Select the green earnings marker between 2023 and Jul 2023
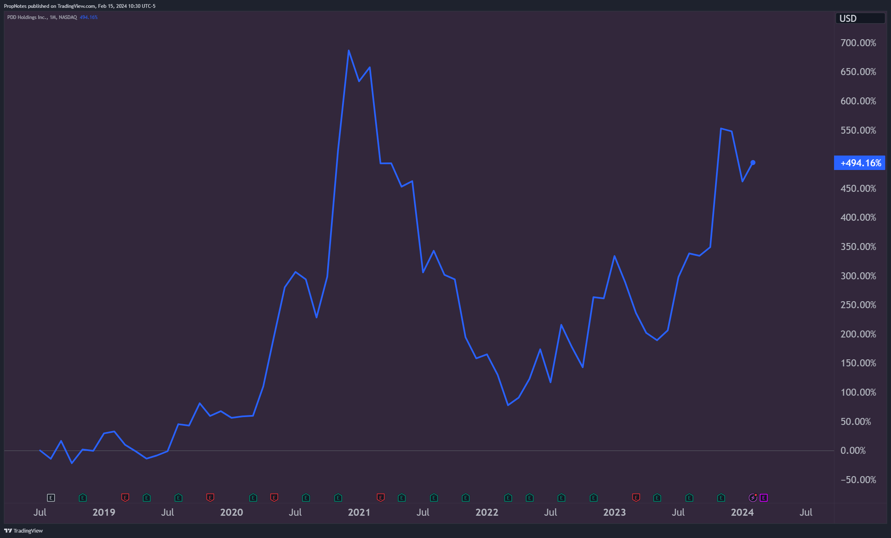Image resolution: width=891 pixels, height=538 pixels. [x=657, y=498]
